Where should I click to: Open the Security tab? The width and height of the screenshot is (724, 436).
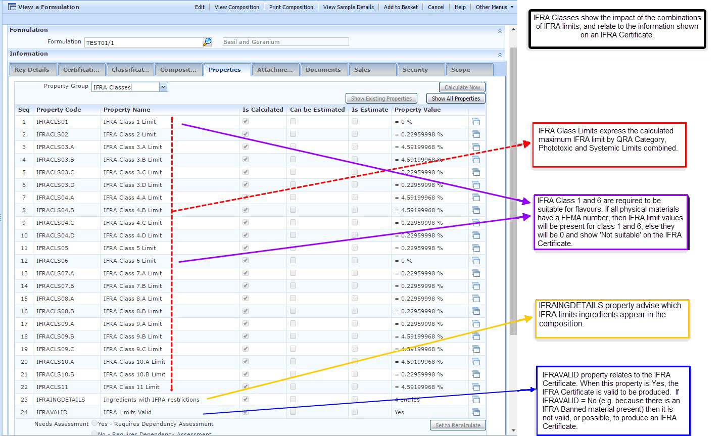(421, 69)
